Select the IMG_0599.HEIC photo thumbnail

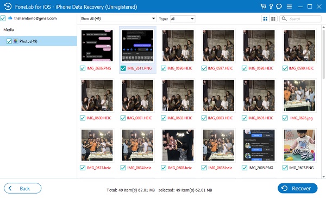click(x=299, y=46)
